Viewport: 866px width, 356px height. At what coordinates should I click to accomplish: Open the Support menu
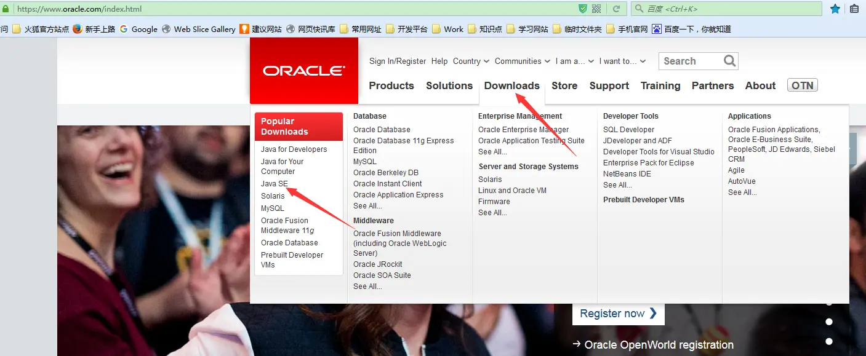tap(609, 85)
